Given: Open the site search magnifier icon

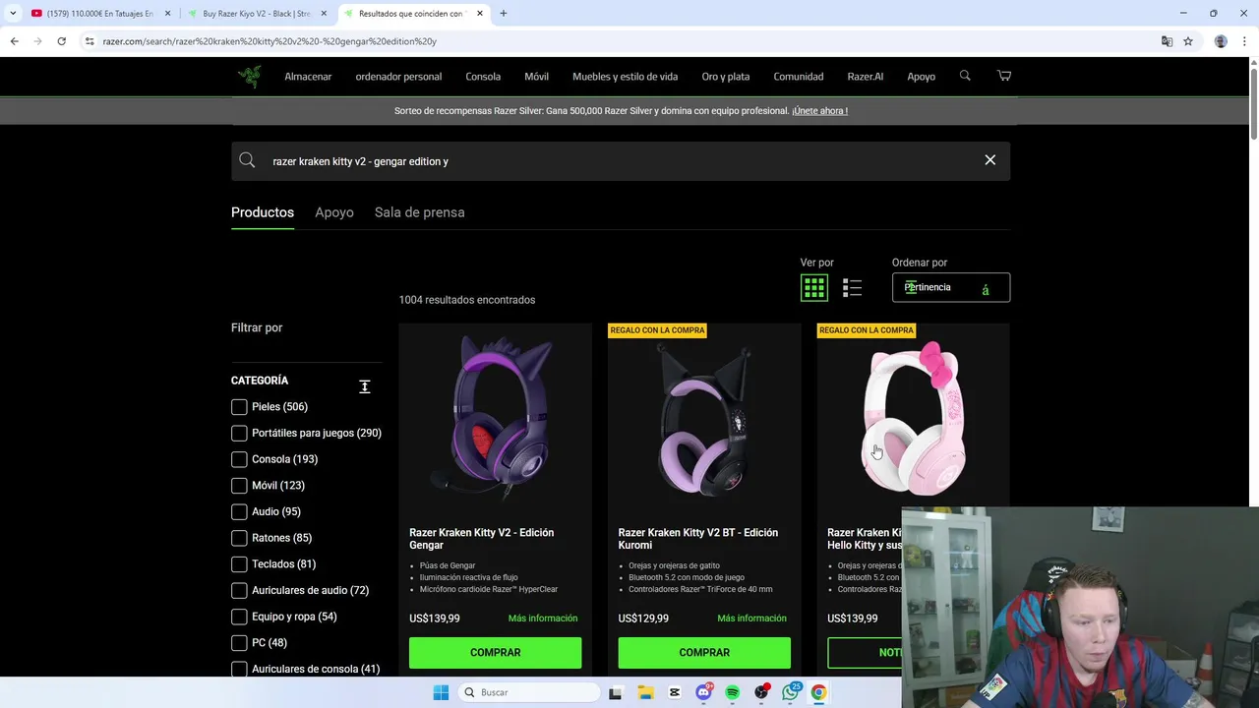Looking at the screenshot, I should [x=965, y=76].
